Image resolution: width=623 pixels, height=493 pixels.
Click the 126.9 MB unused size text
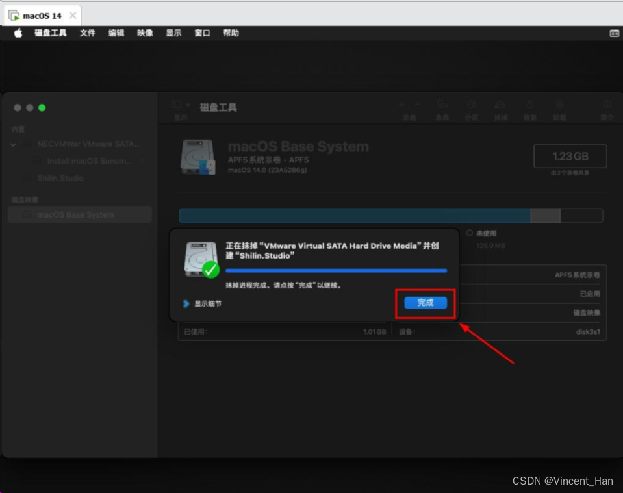tap(490, 246)
